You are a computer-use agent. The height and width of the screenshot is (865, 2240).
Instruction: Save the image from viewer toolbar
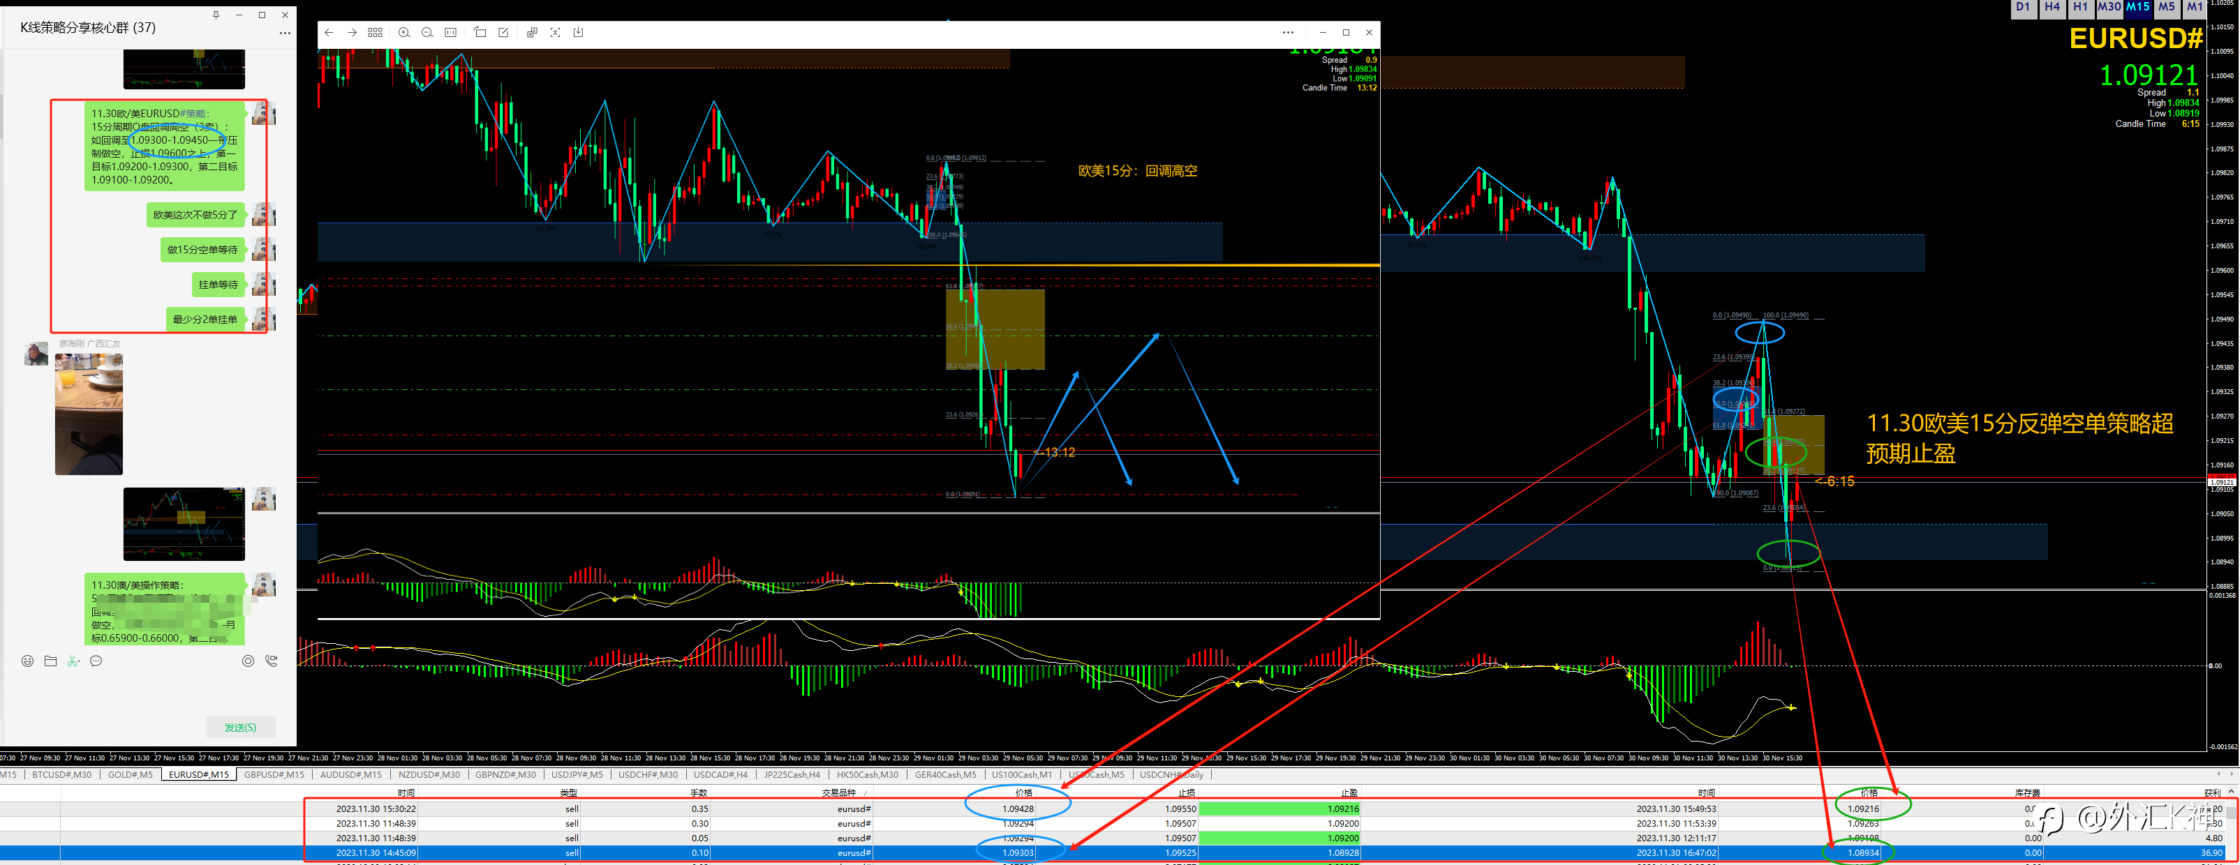(x=578, y=33)
